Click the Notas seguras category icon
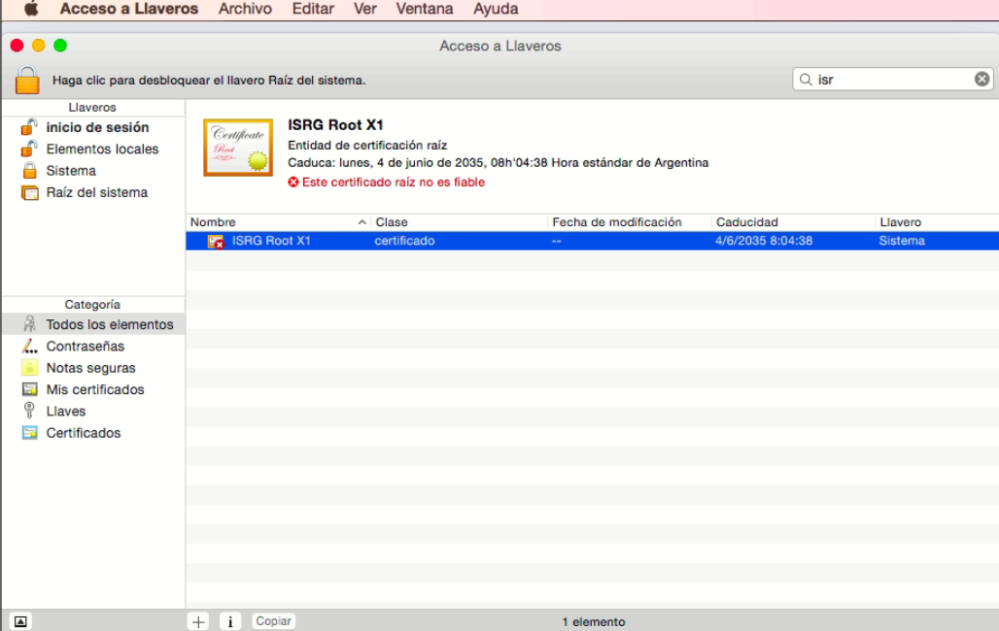This screenshot has width=999, height=631. point(29,367)
